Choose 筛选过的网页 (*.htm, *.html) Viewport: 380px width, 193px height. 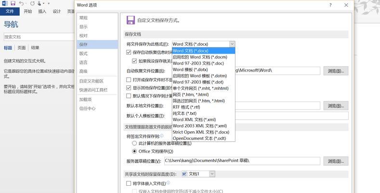pyautogui.click(x=204, y=101)
